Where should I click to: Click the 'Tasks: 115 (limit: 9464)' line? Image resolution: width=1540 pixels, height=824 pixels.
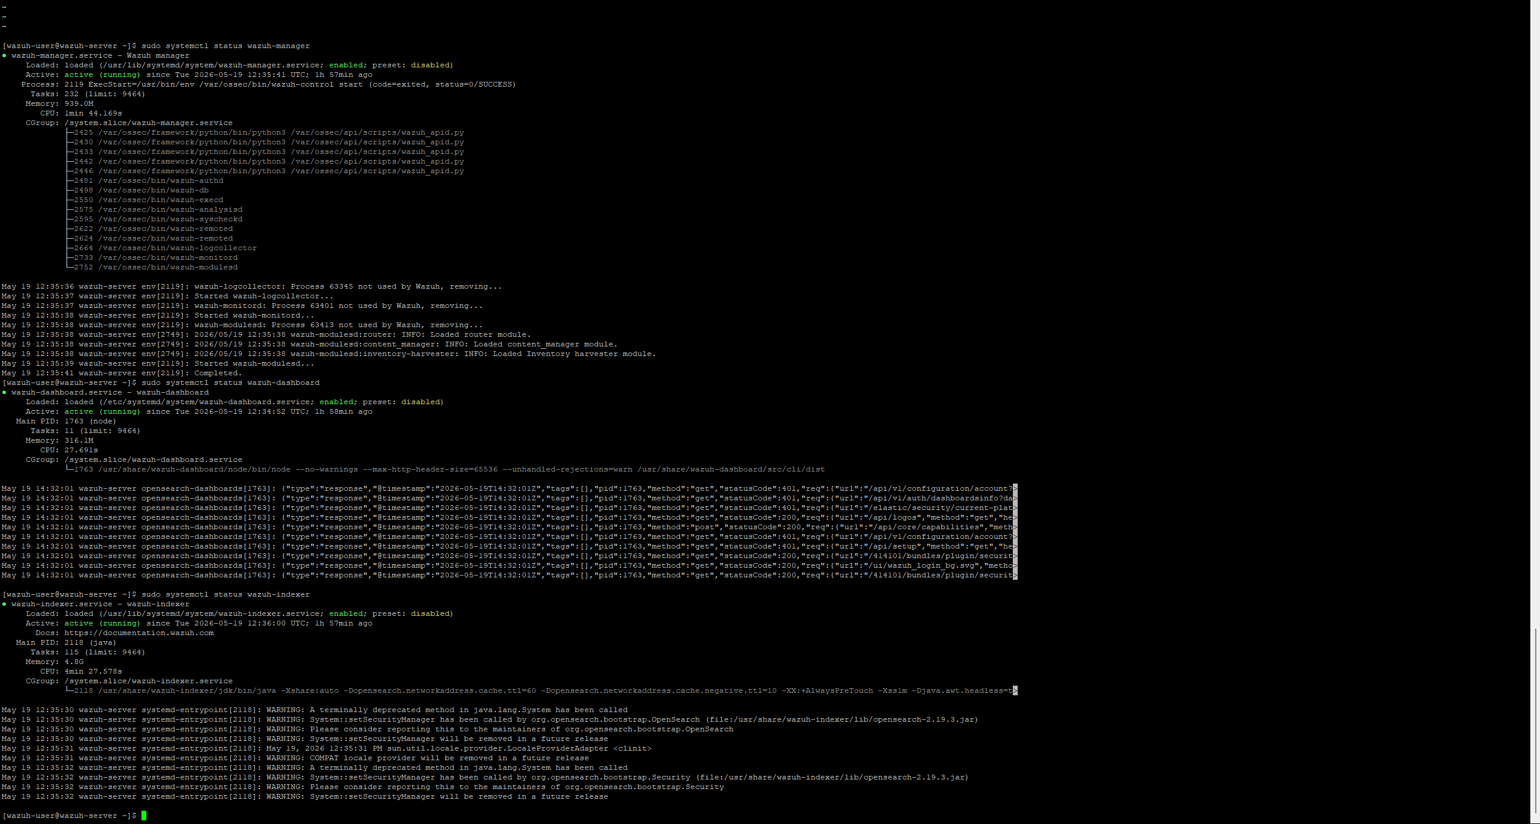point(88,652)
